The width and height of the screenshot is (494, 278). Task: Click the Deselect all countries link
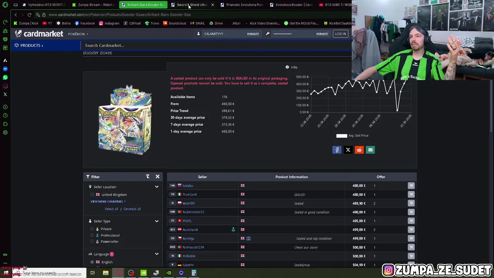click(x=132, y=209)
